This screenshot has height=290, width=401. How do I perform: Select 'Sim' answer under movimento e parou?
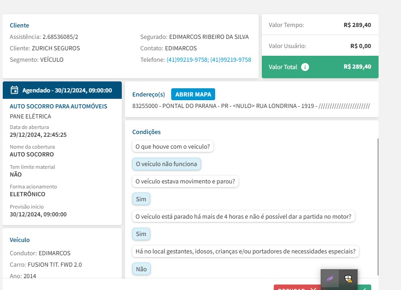click(x=141, y=199)
